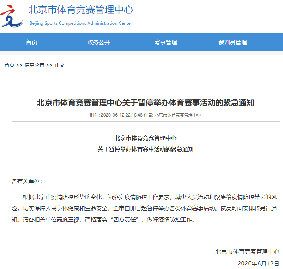Screen dimensions: 283x269
Task: Open the 赛事管理 navigation menu
Action: point(165,42)
